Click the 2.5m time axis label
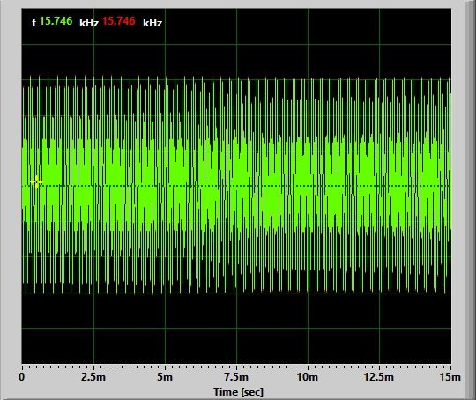Viewport: 476px width, 400px height. coord(93,376)
